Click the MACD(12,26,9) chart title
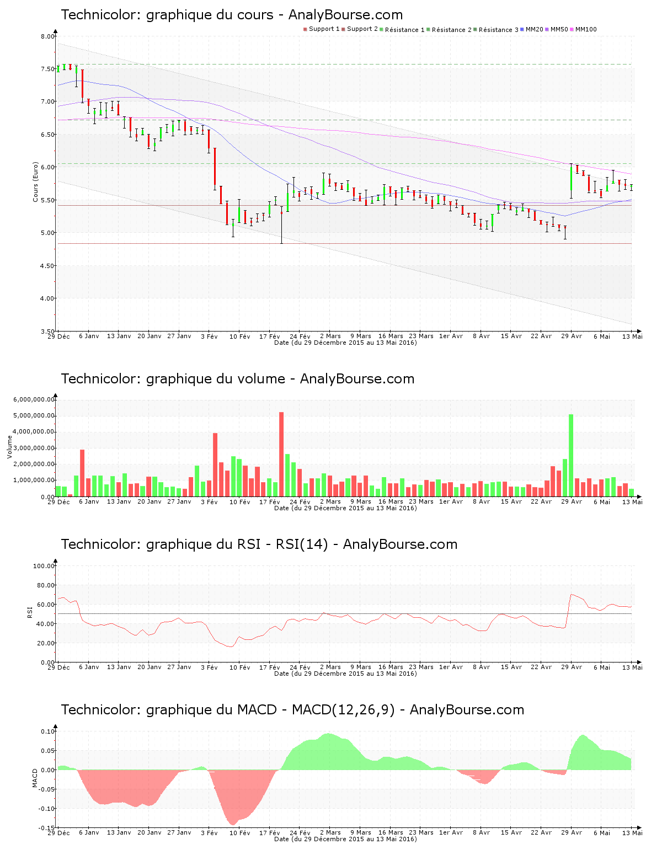This screenshot has width=662, height=855. click(x=292, y=710)
